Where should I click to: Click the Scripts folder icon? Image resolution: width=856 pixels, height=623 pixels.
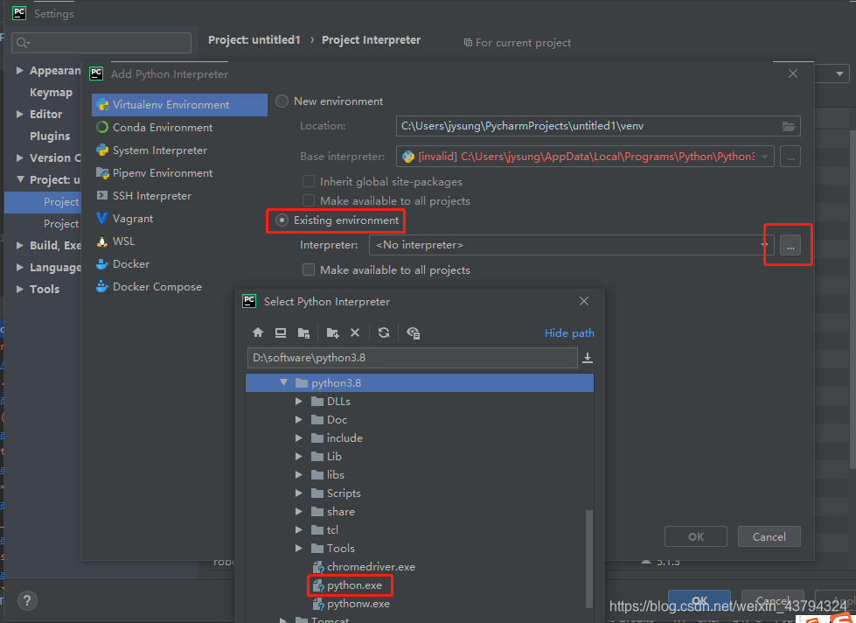tap(317, 493)
